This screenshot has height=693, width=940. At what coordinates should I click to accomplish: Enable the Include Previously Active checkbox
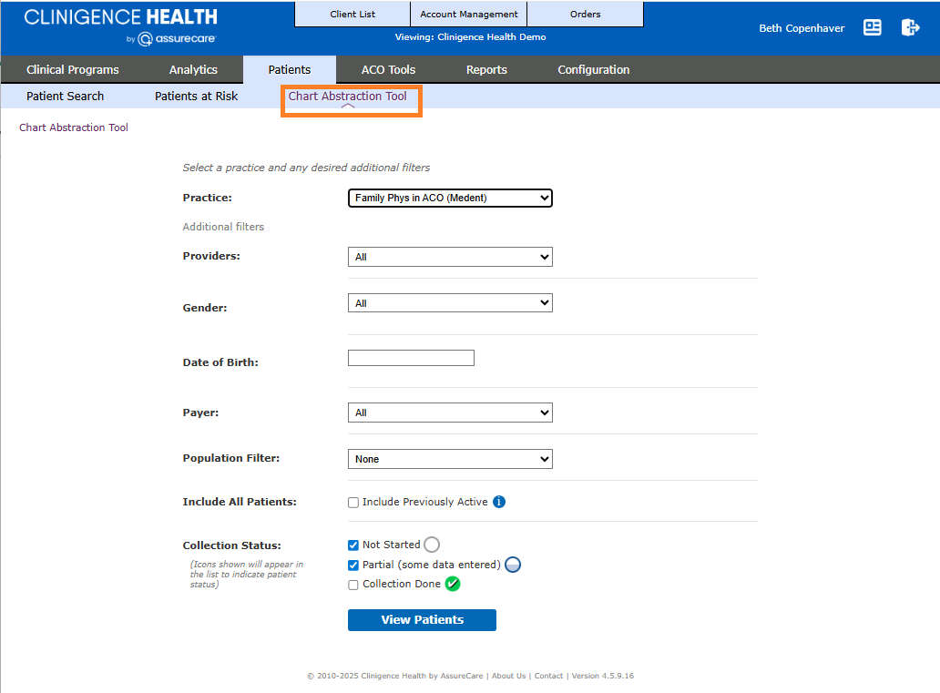tap(353, 503)
